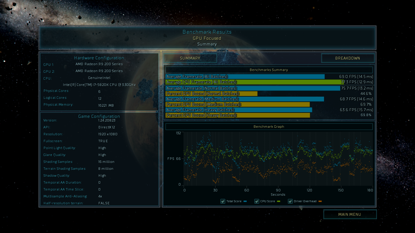The height and width of the screenshot is (233, 415).
Task: Click Multisample Anti-Aliasing 4x value
Action: coord(100,196)
